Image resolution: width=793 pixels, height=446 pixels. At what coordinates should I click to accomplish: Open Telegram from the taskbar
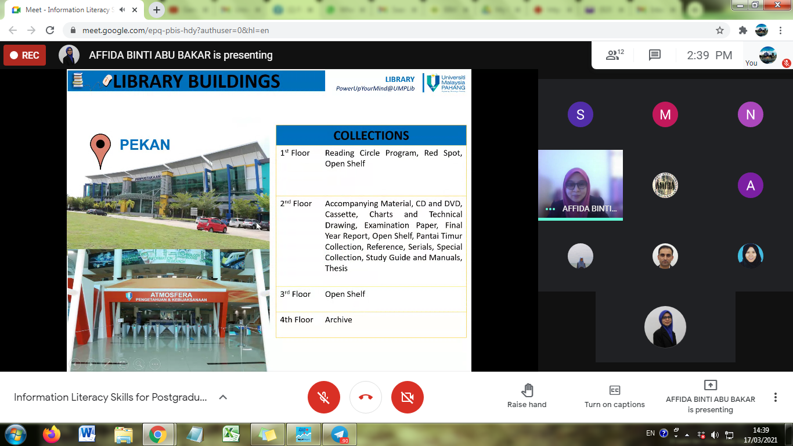340,434
